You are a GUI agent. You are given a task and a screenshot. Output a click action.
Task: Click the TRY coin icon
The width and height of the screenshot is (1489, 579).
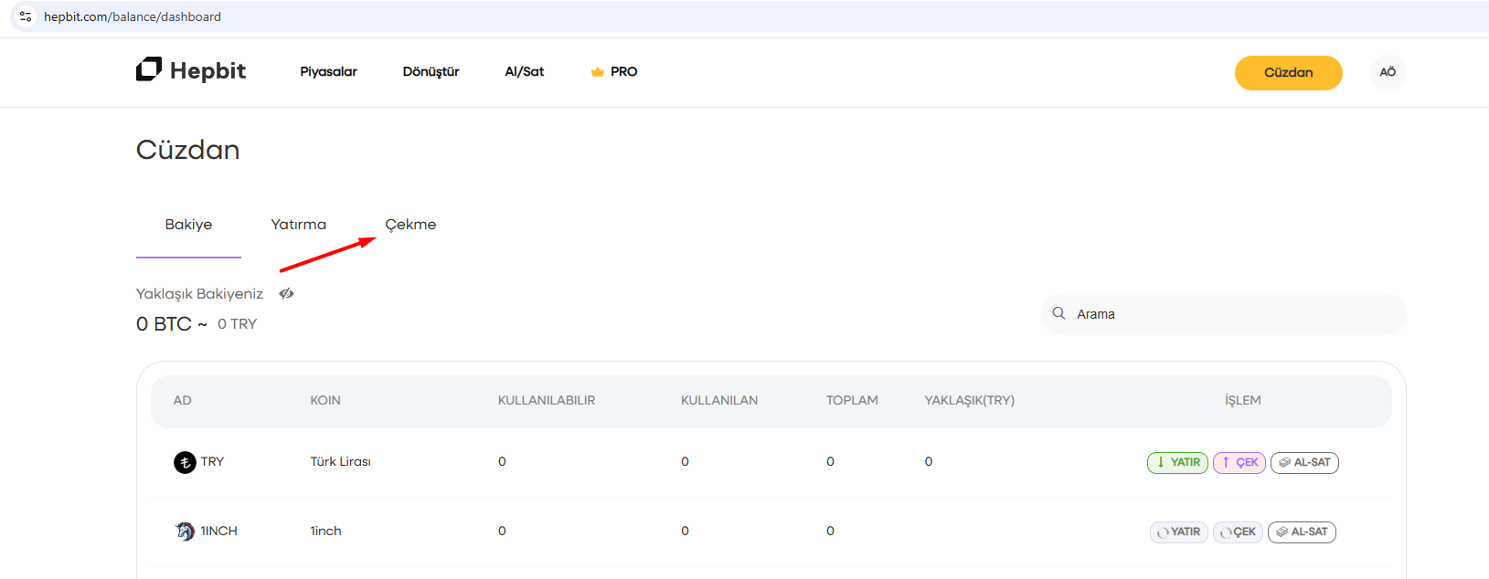pyautogui.click(x=185, y=462)
